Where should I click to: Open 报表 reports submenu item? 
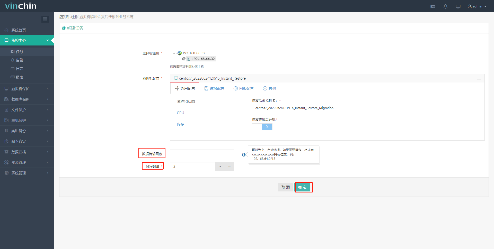tap(27, 77)
